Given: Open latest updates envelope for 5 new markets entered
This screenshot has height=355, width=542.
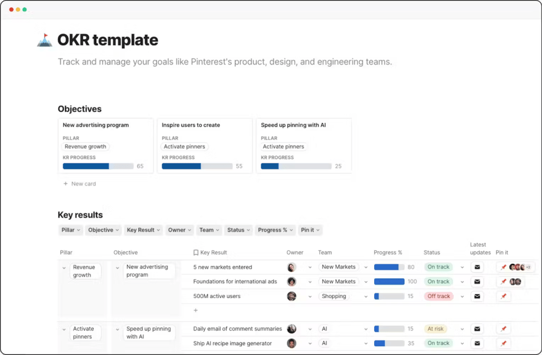Looking at the screenshot, I should [477, 267].
